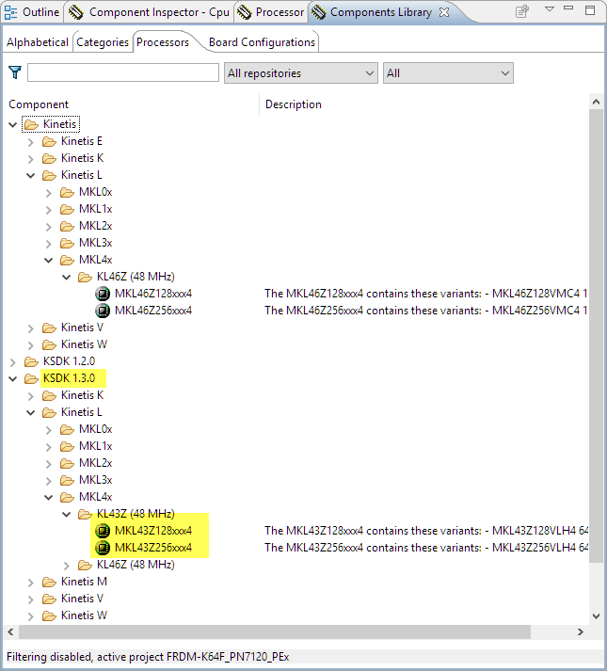This screenshot has width=607, height=671.
Task: Click the MKL43Z256xxx4 processor chip icon
Action: (103, 548)
